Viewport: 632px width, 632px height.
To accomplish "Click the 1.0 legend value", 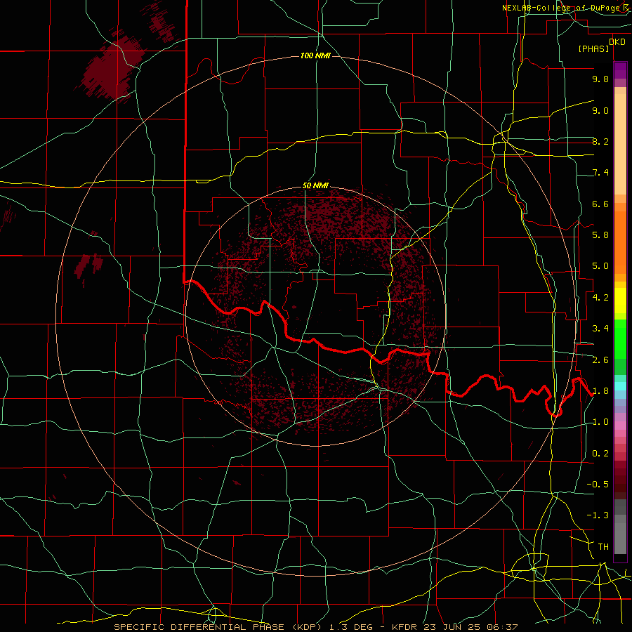I will click(x=600, y=422).
